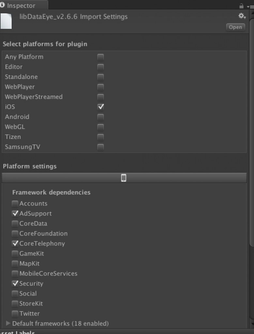Switch to the Inspector tab
Screen dimensions: 254x334
coord(21,6)
